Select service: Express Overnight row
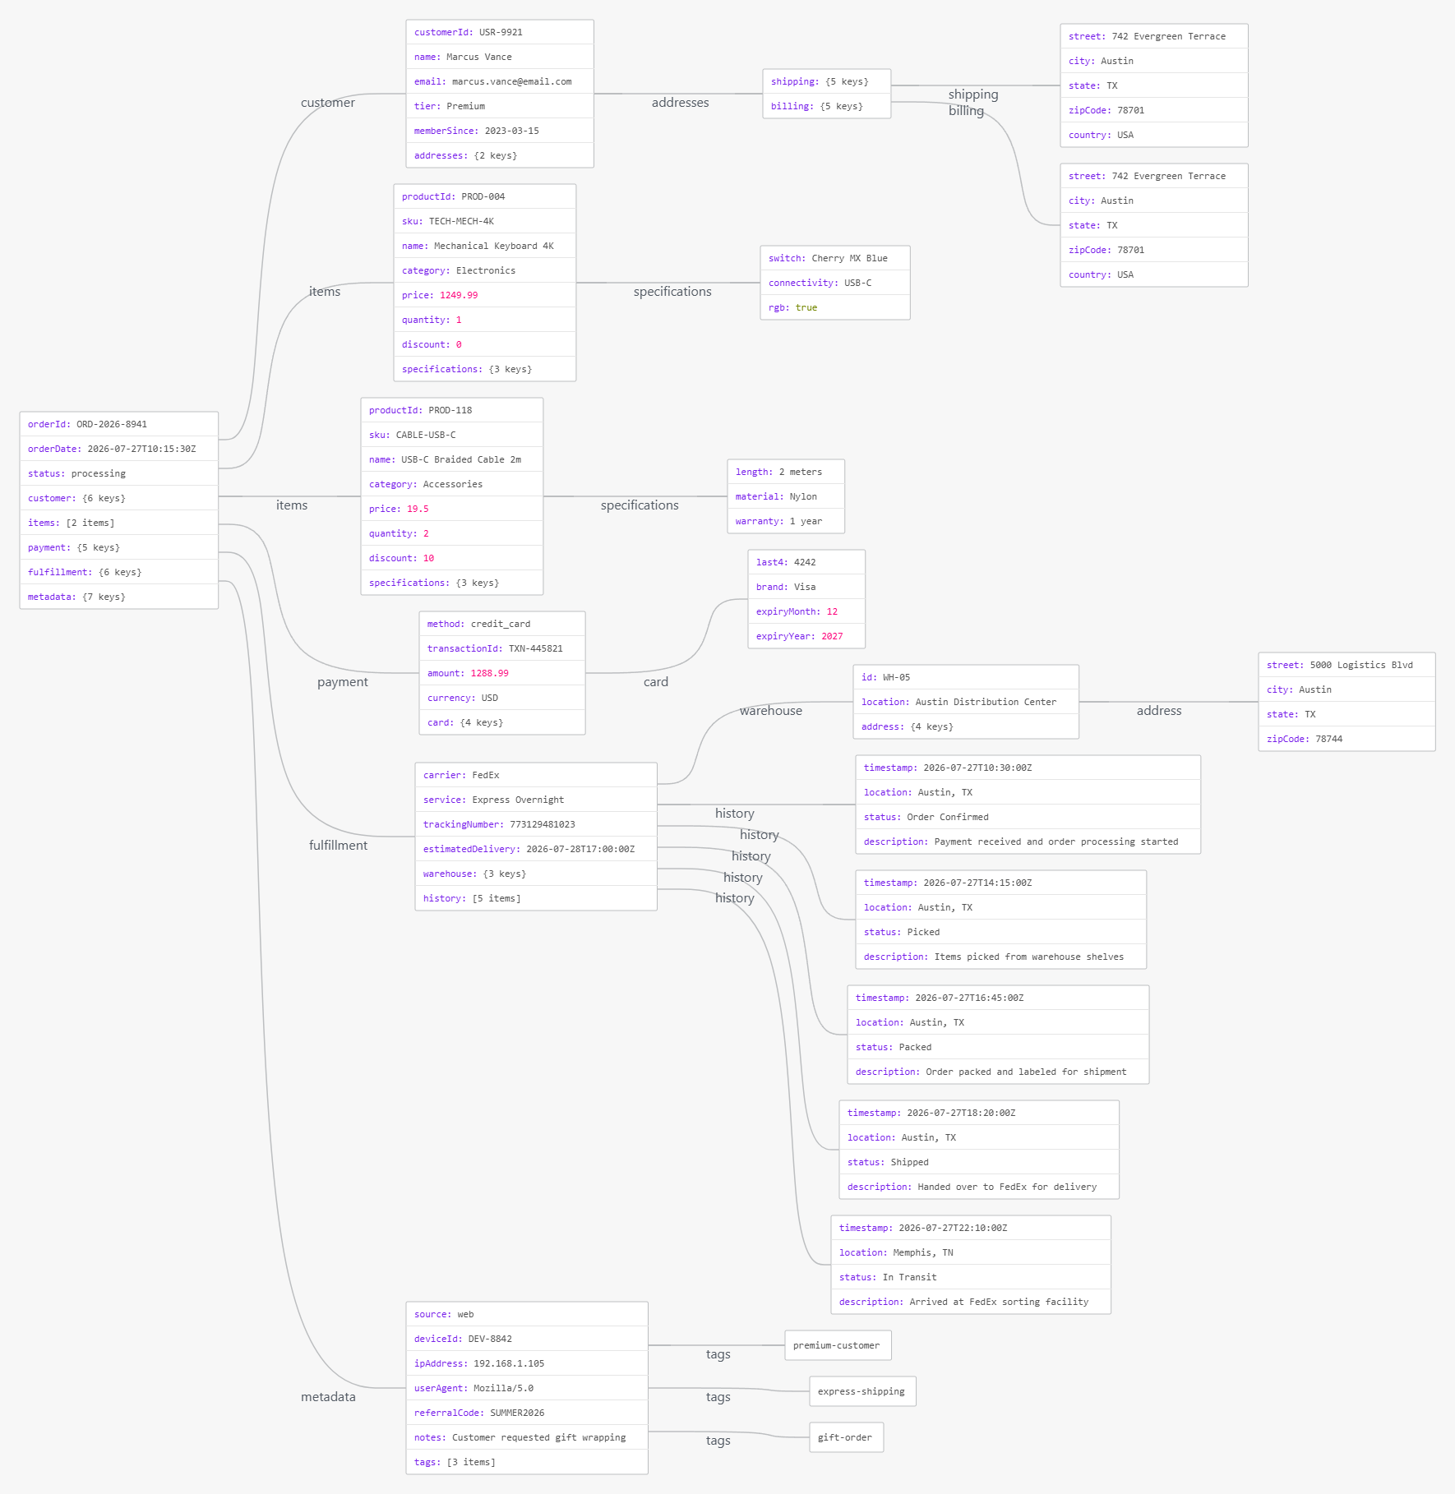1455x1494 pixels. click(536, 800)
